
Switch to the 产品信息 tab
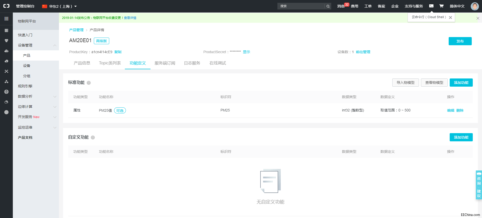[82, 63]
